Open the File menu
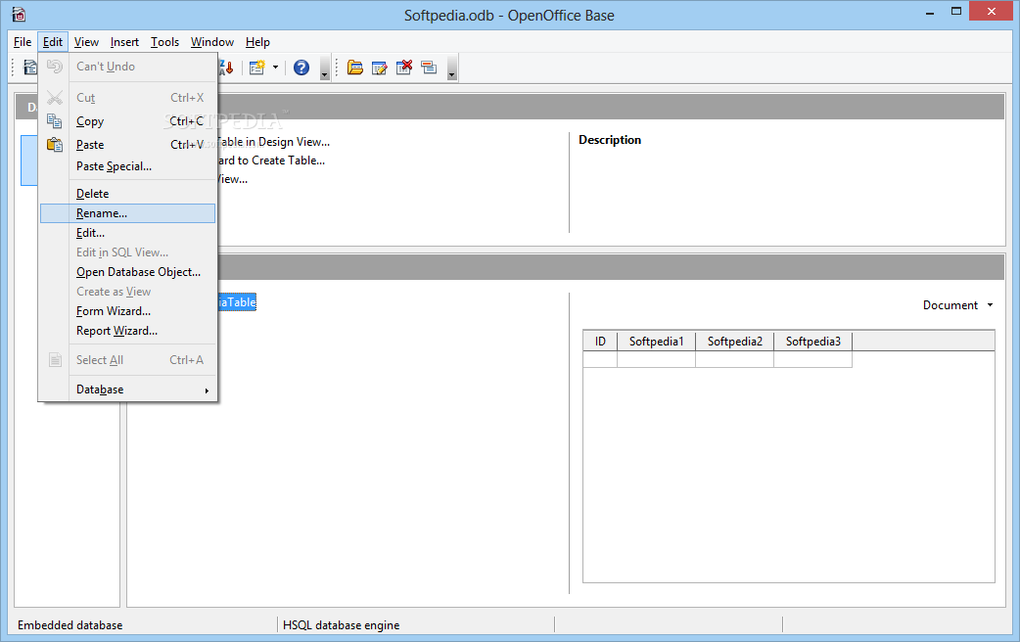1020x642 pixels. [23, 42]
